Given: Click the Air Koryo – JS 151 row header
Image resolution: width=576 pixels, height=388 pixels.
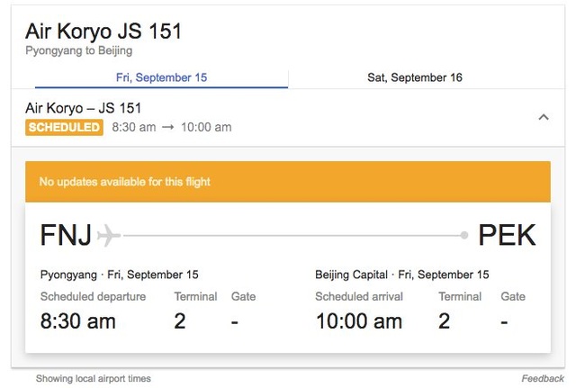Looking at the screenshot, I should point(84,108).
